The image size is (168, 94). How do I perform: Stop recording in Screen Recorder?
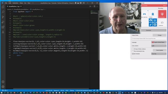point(162,14)
